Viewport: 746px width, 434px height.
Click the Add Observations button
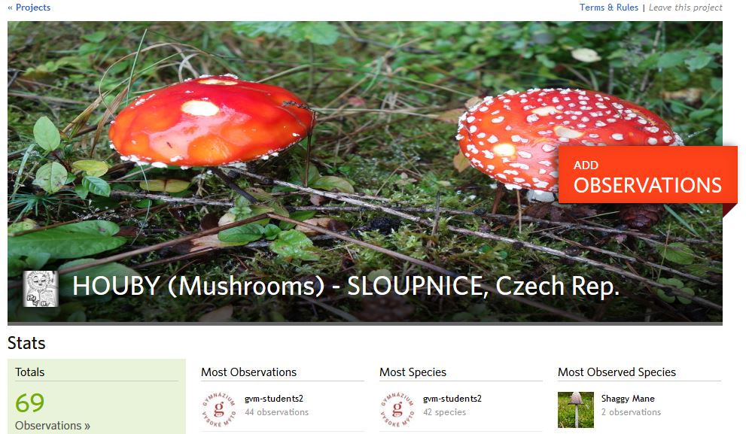[647, 175]
